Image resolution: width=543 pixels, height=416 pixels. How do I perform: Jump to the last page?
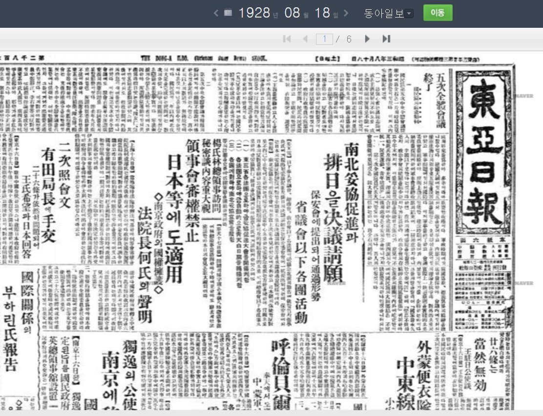click(x=386, y=39)
